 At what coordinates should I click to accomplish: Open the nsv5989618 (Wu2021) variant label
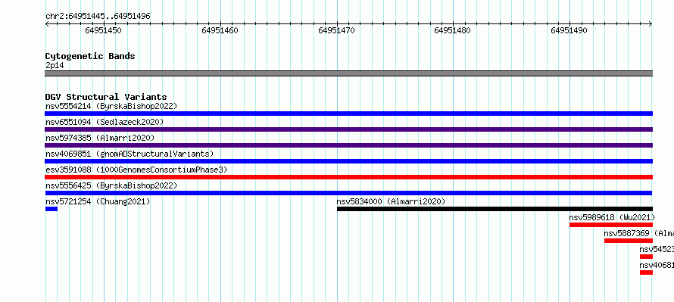click(612, 217)
